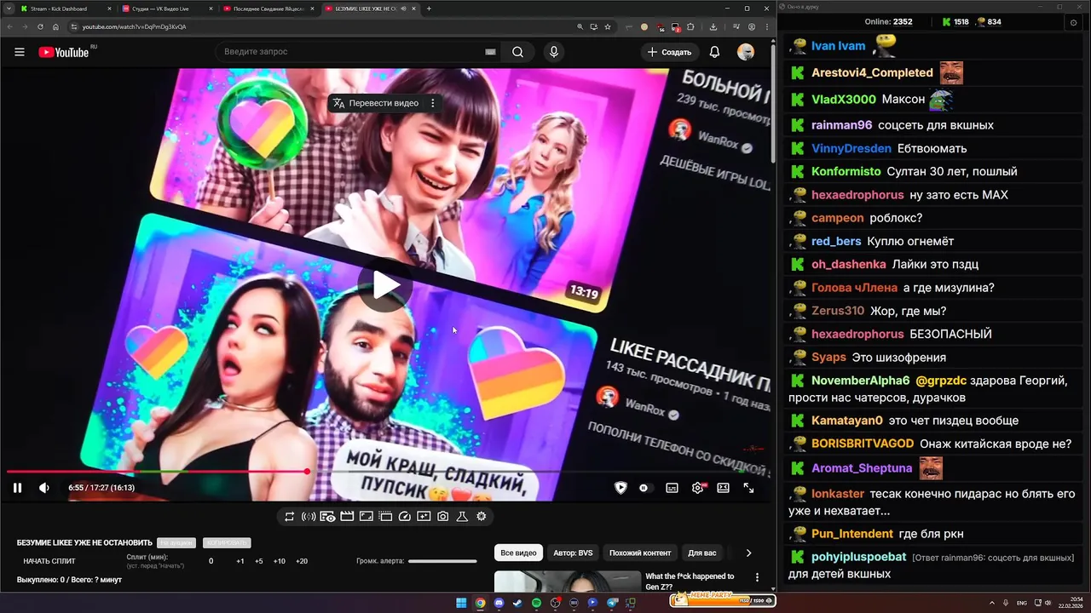Open player settings gear
Viewport: 1091px width, 613px height.
click(698, 488)
